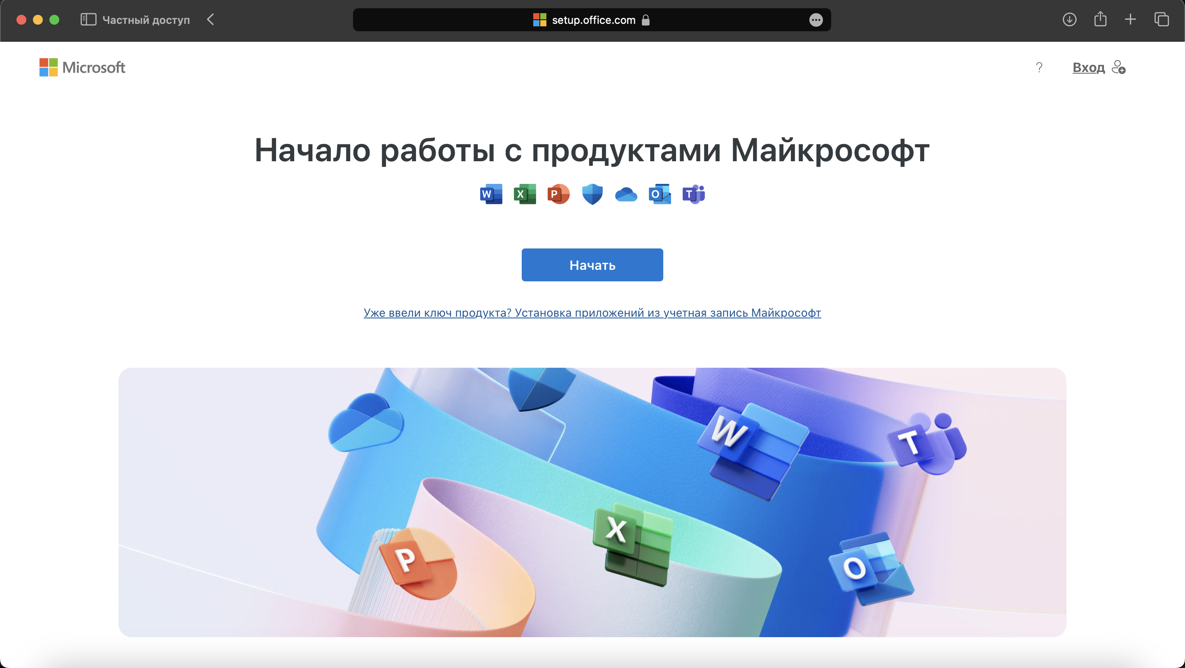Open the 'Уже ввели ключ продукта?' link
1185x668 pixels.
tap(592, 313)
